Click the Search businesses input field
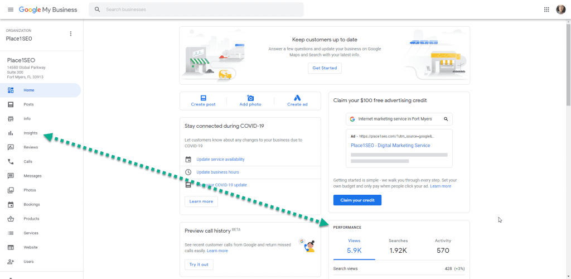Viewport: 571px width, 279px height. [x=196, y=9]
